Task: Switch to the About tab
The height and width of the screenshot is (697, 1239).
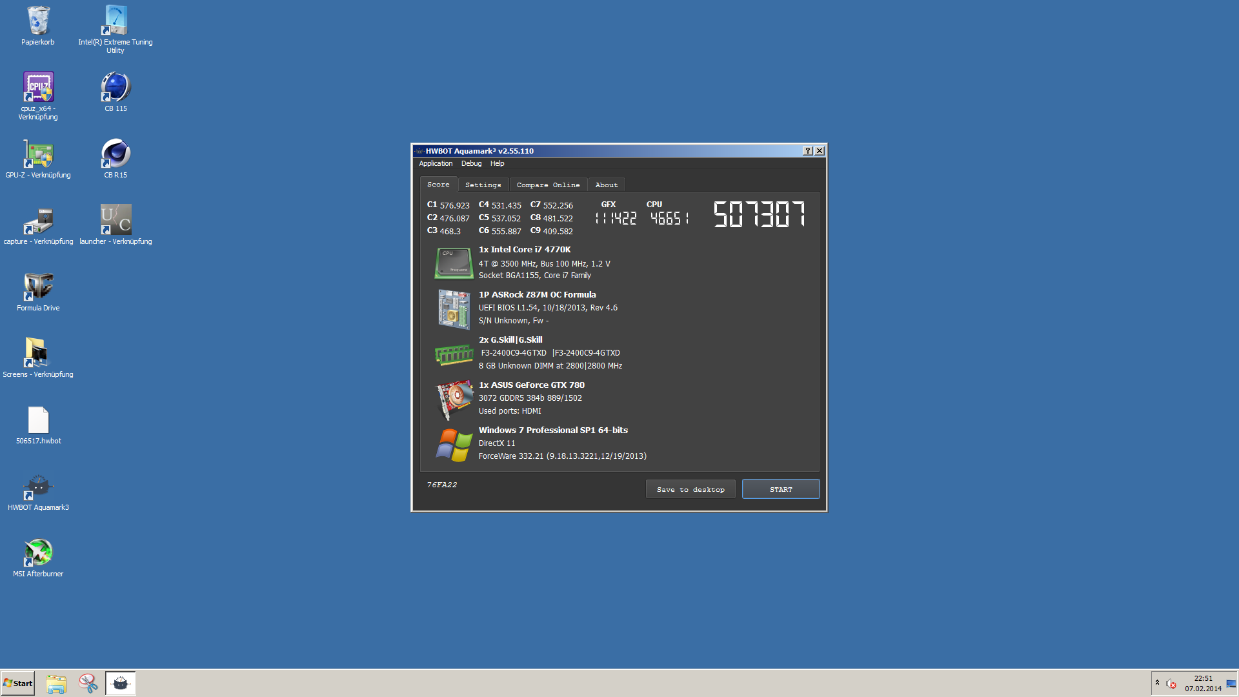Action: pyautogui.click(x=607, y=185)
